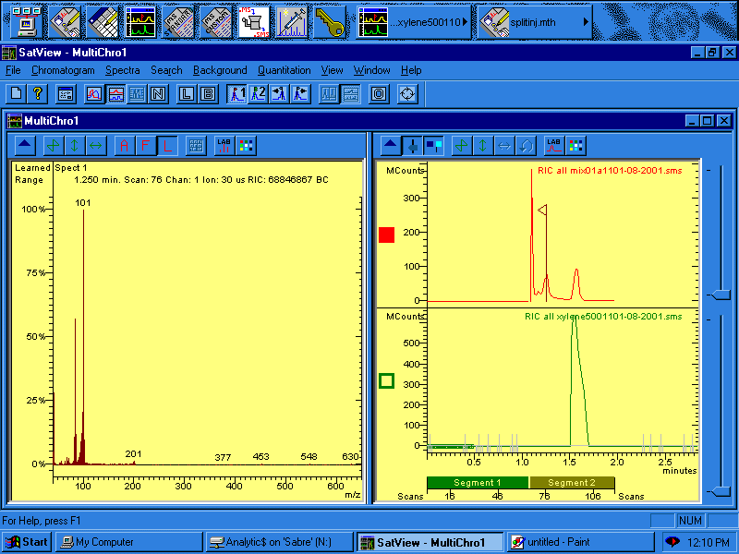Click the toolbar icon with boxed letter N
The image size is (739, 554).
coord(158,94)
